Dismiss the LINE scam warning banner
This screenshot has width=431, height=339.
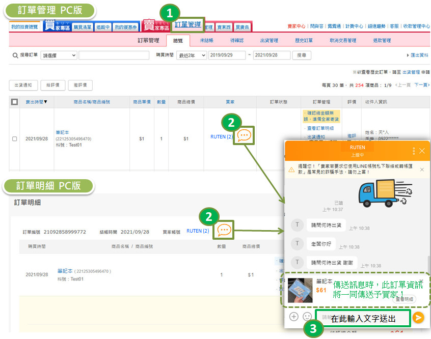422,169
